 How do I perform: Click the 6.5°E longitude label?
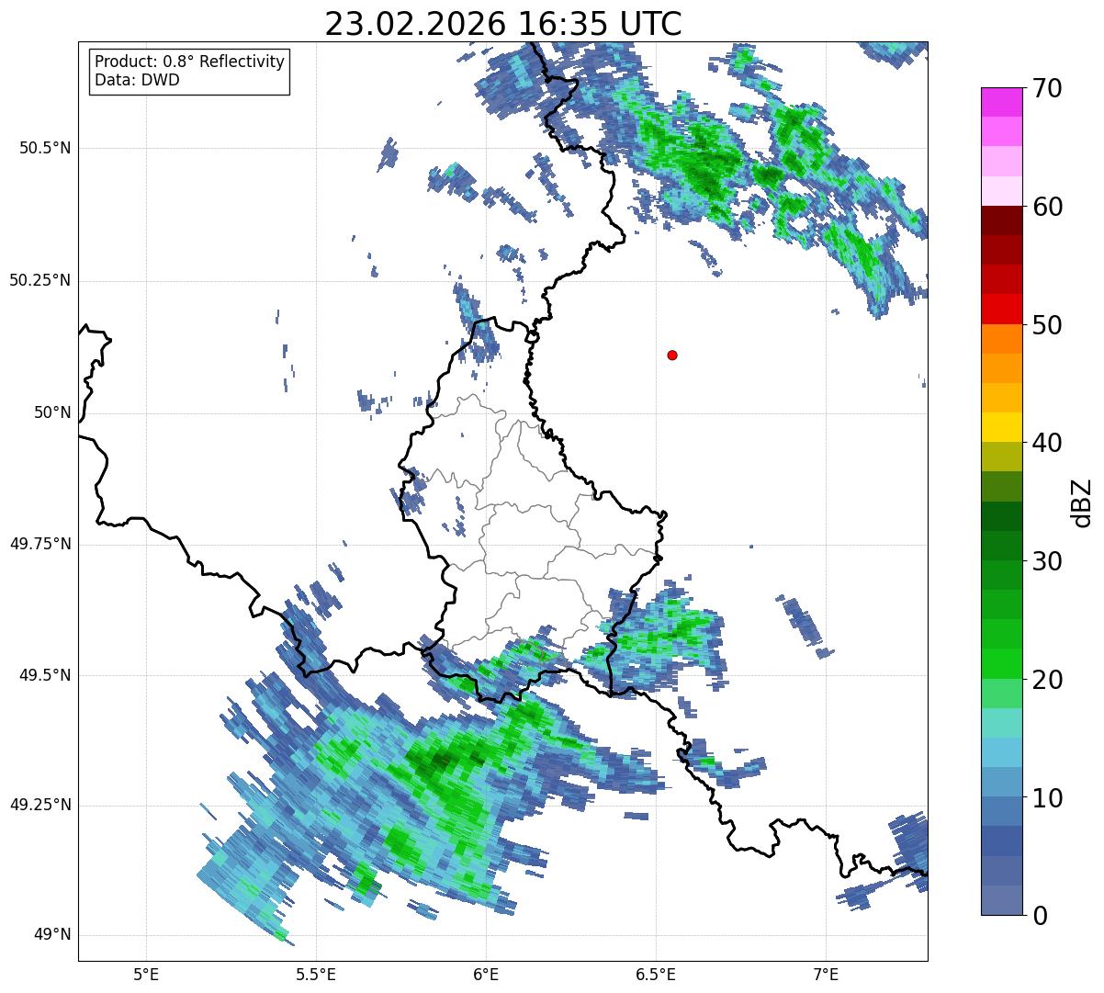656,974
